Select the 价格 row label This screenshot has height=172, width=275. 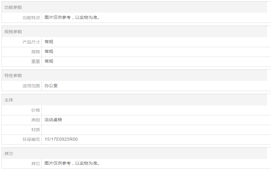pyautogui.click(x=35, y=110)
